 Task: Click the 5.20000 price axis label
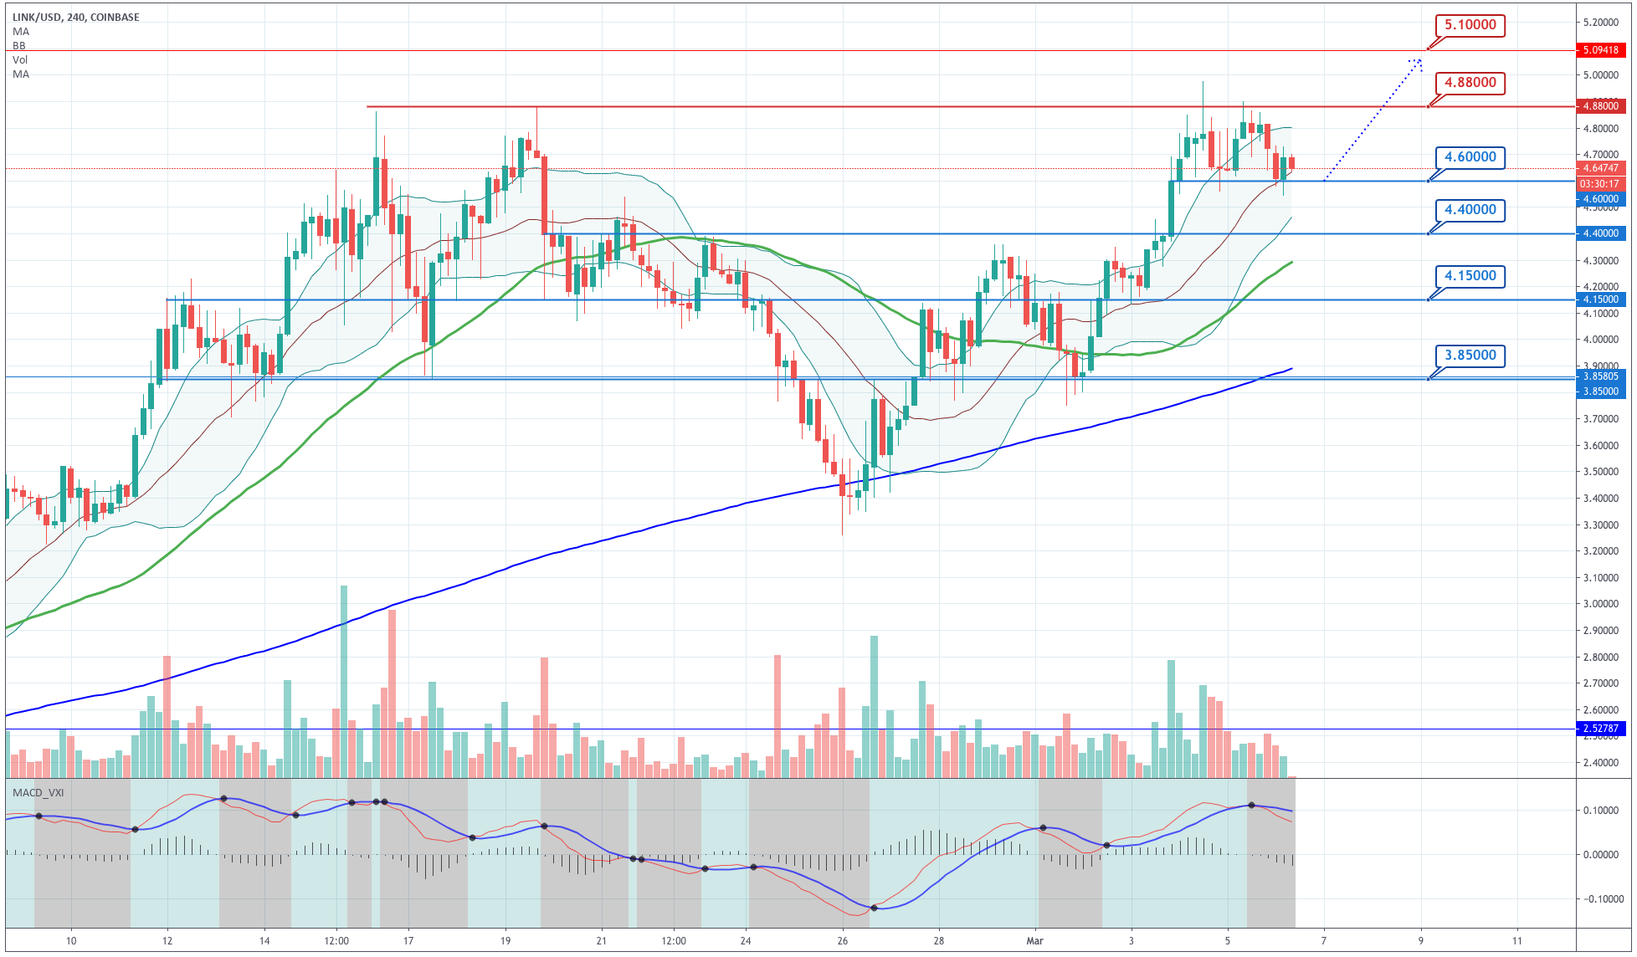[1601, 23]
